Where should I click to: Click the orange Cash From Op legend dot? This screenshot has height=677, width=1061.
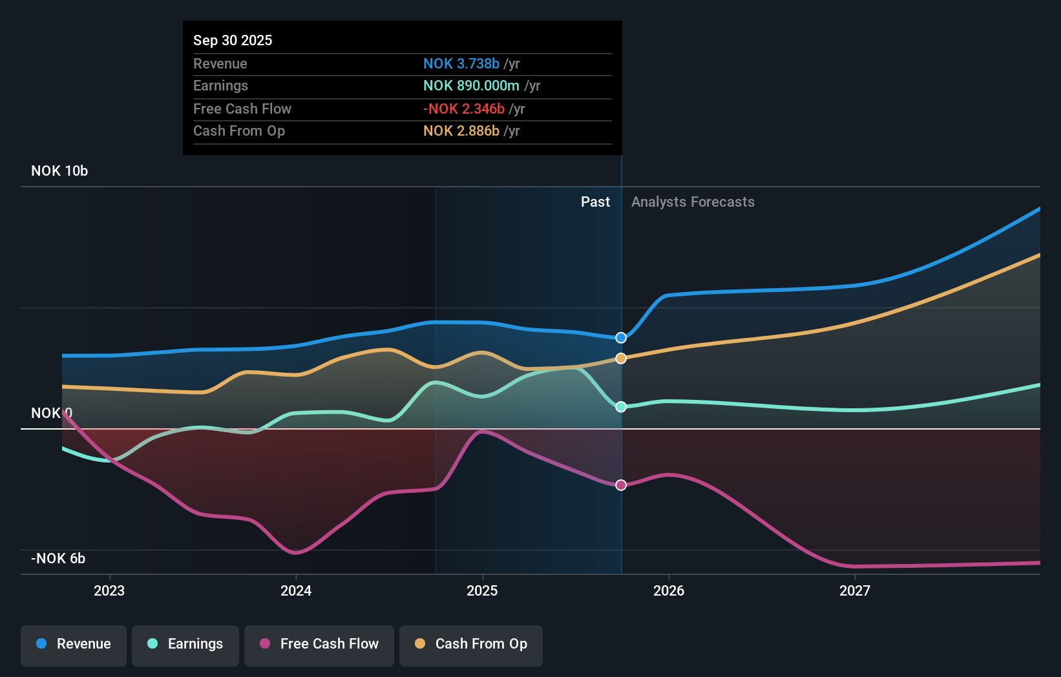[x=420, y=644]
